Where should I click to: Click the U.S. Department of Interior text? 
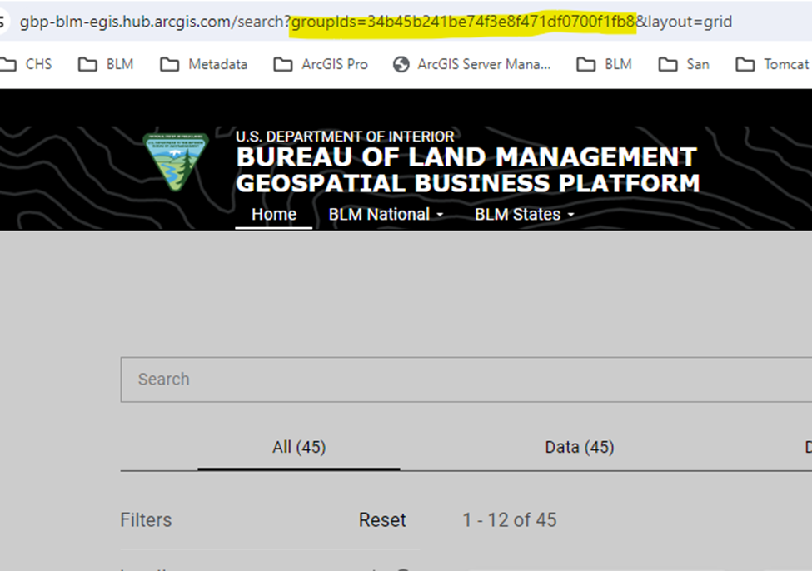(x=345, y=137)
